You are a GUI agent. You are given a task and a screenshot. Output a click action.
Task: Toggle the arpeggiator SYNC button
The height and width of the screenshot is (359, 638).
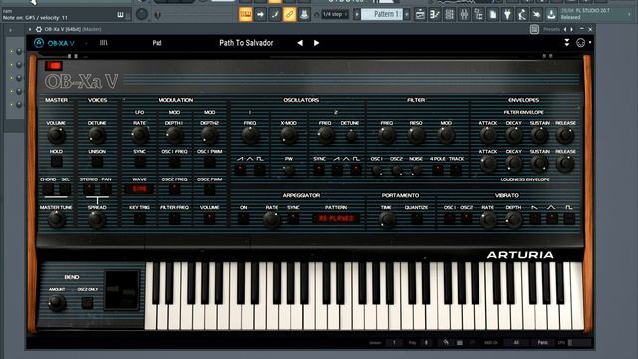[x=293, y=219]
